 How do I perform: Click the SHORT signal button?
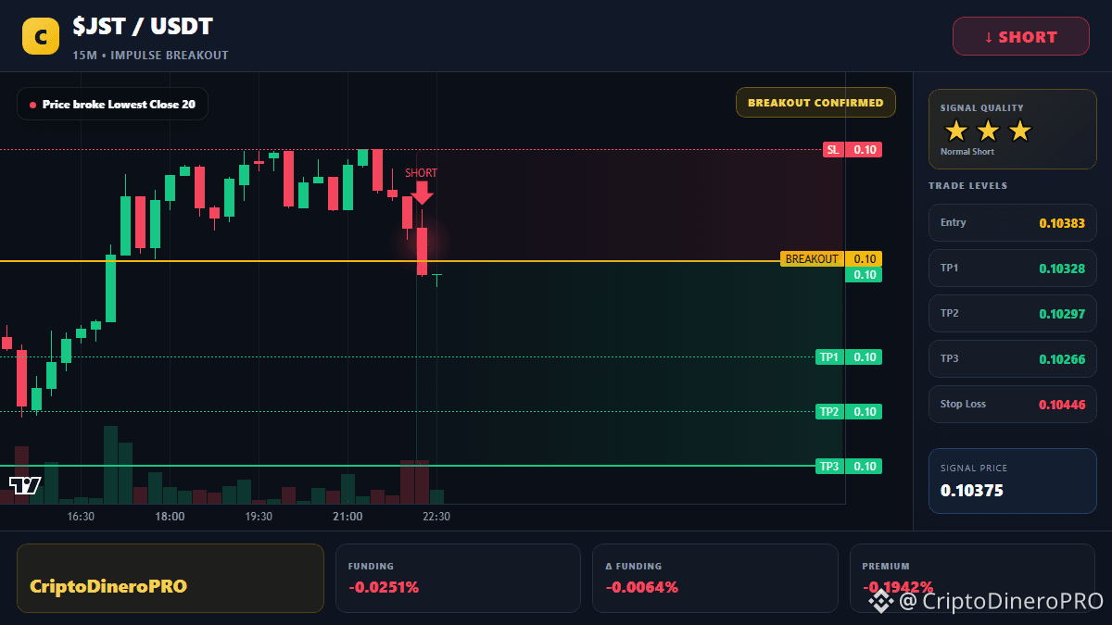coord(1021,37)
